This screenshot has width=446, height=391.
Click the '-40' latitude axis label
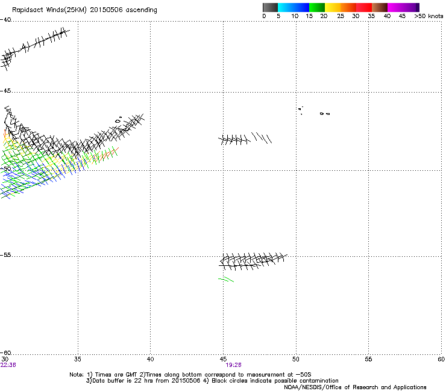point(5,20)
